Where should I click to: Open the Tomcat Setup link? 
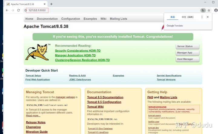pos(33,75)
